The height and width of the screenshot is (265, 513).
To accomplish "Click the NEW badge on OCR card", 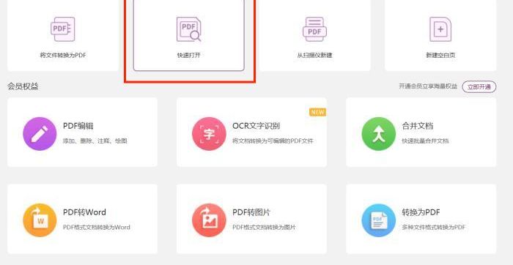I will pos(317,112).
